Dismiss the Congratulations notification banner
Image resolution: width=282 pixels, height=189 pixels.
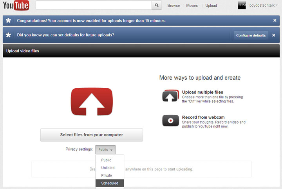click(x=275, y=20)
